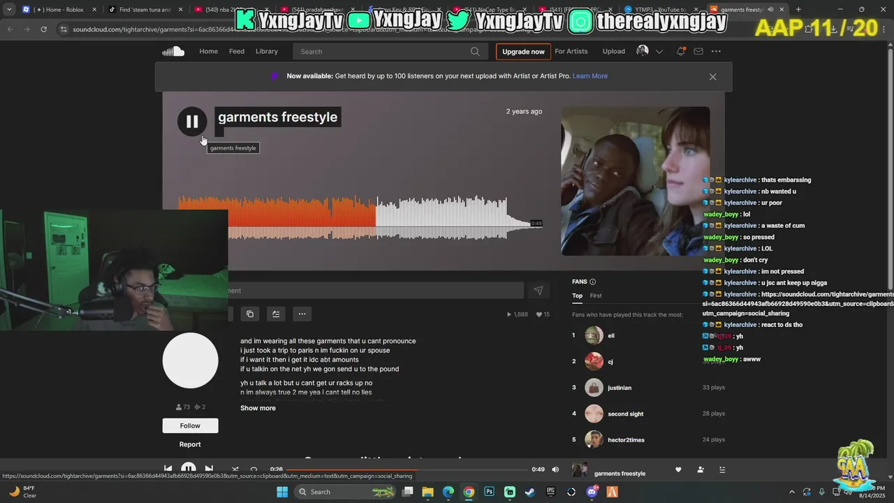894x503 pixels.
Task: View the artist's 73 followers
Action: 183,407
